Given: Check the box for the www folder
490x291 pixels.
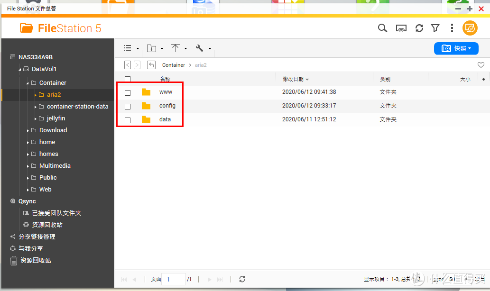Looking at the screenshot, I should (128, 93).
